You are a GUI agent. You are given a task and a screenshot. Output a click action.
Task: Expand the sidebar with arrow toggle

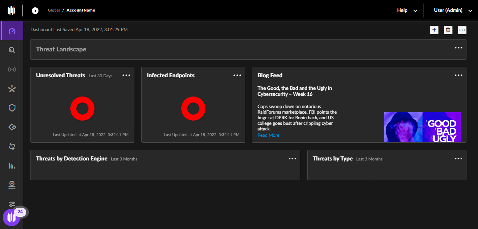click(x=35, y=10)
